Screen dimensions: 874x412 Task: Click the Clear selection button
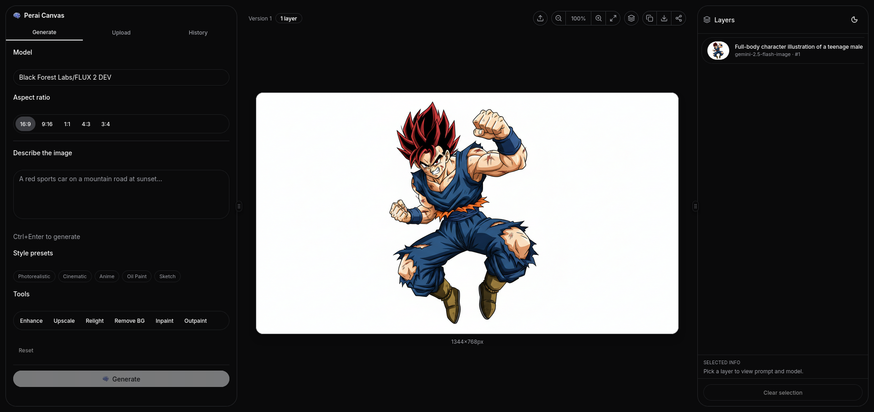click(783, 392)
